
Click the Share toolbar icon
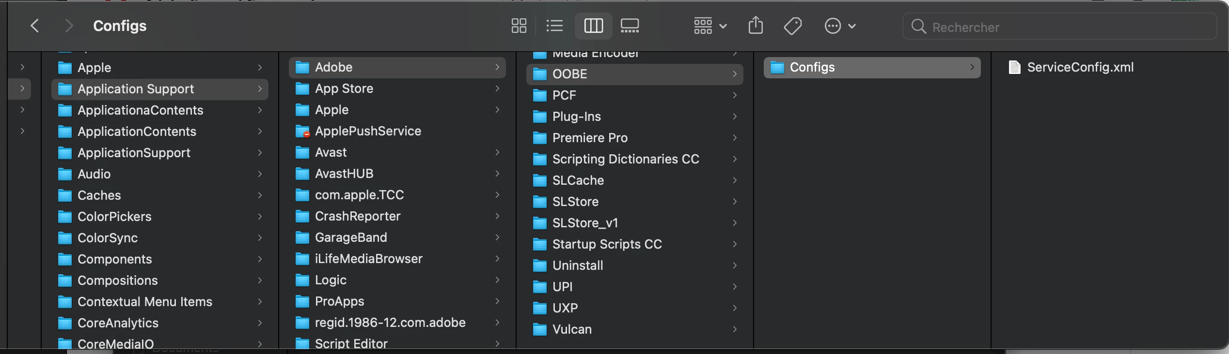click(756, 25)
